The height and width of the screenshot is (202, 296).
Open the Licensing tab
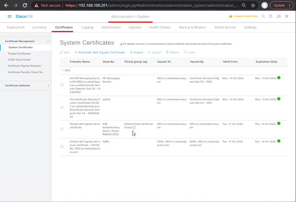[x=39, y=28]
